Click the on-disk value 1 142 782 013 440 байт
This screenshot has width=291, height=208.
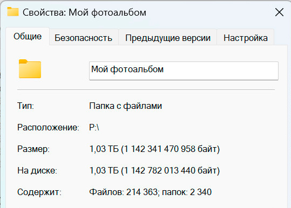[x=171, y=170]
